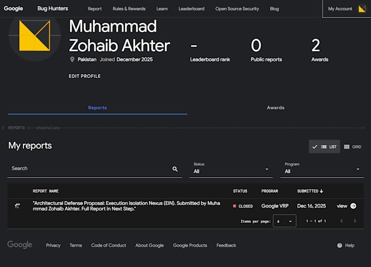371x267 pixels.
Task: Click the 0 Public reports stat
Action: tap(266, 50)
